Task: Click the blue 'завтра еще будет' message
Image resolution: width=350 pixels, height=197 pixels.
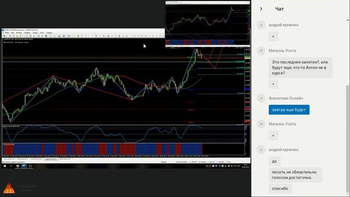Action: pos(289,109)
